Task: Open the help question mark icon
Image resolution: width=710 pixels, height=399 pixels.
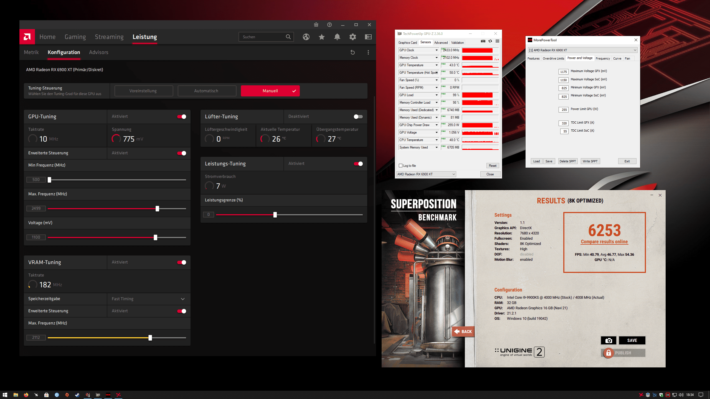Action: click(x=329, y=25)
